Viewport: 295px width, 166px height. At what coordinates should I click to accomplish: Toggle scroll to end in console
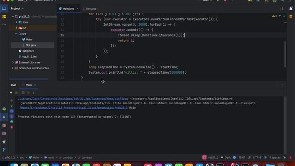(12, 117)
